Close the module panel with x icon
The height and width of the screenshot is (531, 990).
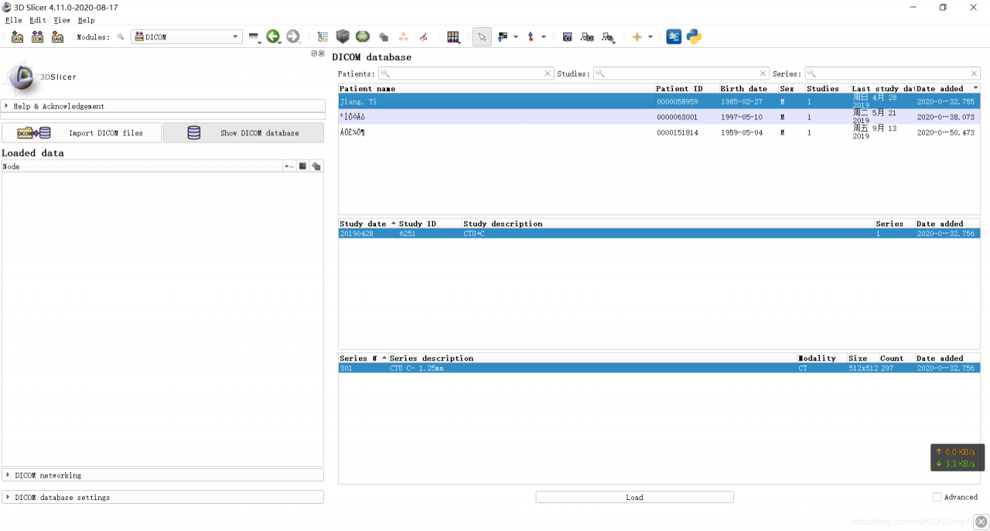322,53
